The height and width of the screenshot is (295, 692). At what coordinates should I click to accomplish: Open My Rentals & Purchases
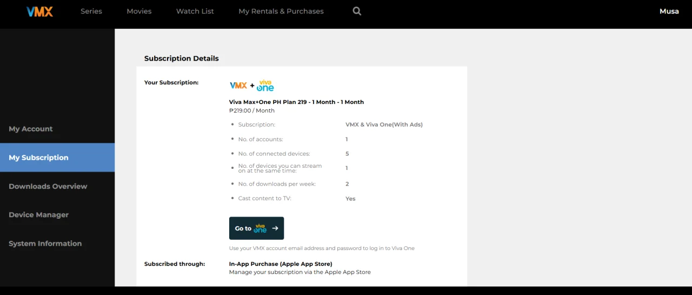[281, 11]
